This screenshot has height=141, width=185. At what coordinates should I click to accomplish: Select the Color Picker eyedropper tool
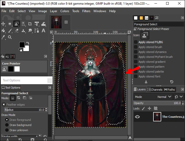[3, 37]
